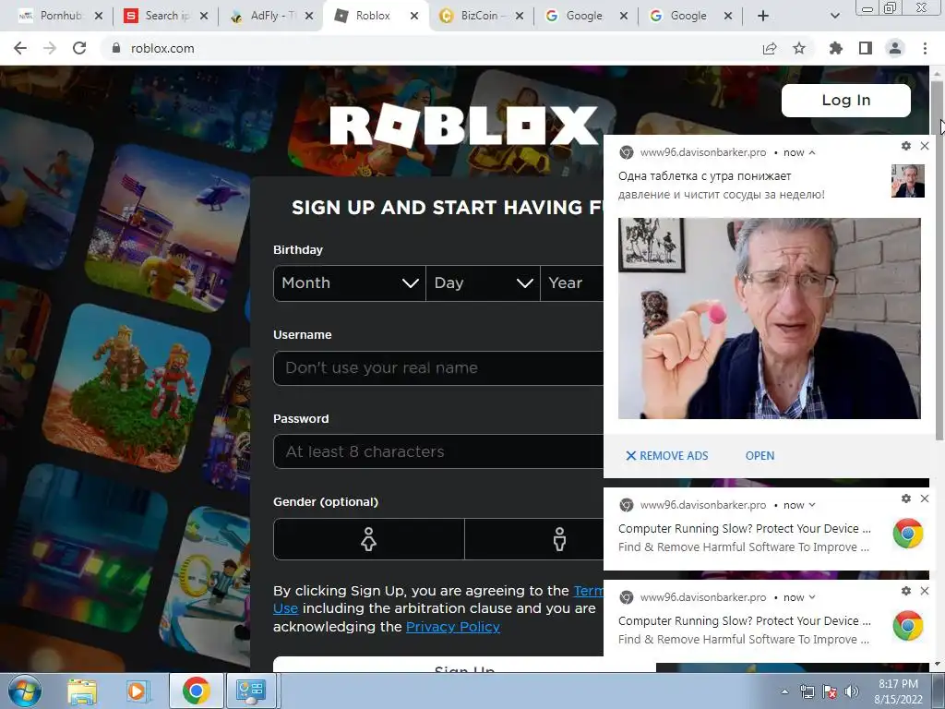Open the Day birthday dropdown
Viewport: 945px width, 709px height.
483,282
